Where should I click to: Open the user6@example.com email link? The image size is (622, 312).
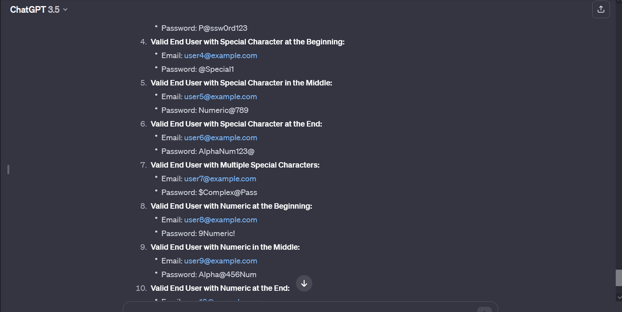(220, 138)
